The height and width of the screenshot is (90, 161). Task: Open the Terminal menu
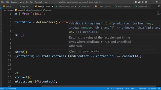[38, 2]
